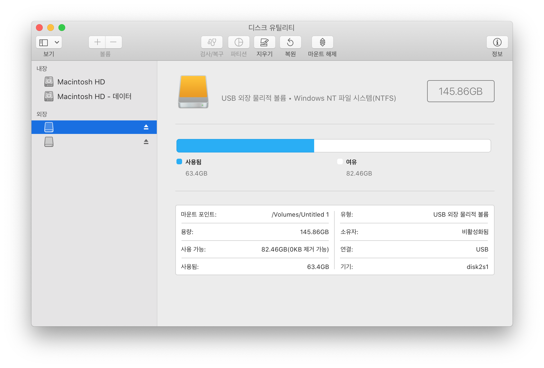Toggle sidebar with the View sidebar icon
This screenshot has height=368, width=544.
tap(44, 42)
